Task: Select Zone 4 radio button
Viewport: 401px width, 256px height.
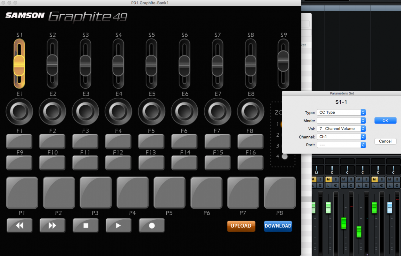Action: pyautogui.click(x=284, y=156)
